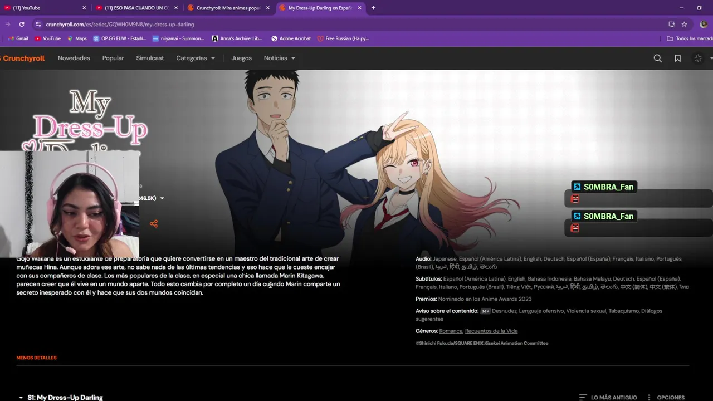Click Nominado en los Anime Awards 2023

tap(485, 299)
